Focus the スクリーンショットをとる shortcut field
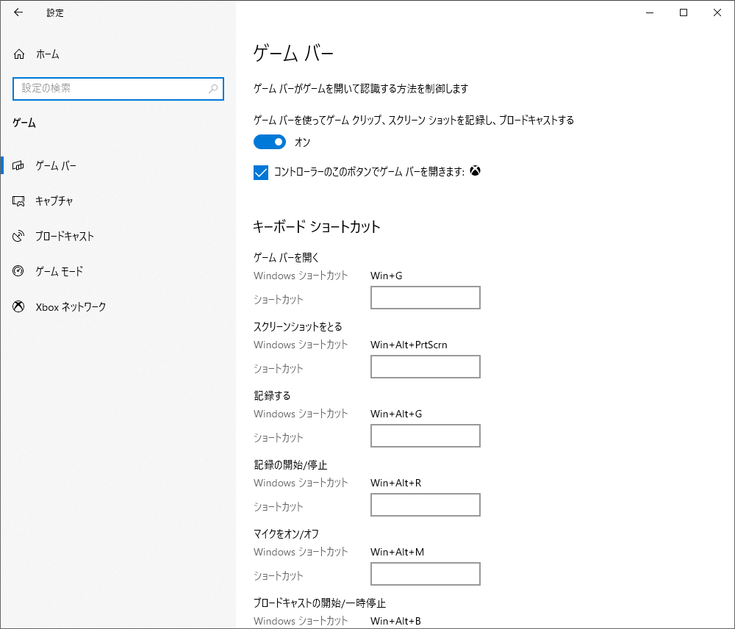Image resolution: width=735 pixels, height=629 pixels. point(425,367)
